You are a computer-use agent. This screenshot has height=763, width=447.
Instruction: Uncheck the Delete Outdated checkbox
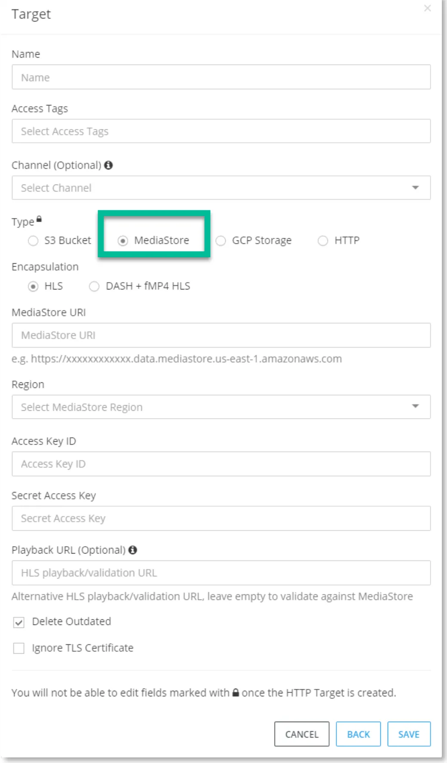pos(19,622)
